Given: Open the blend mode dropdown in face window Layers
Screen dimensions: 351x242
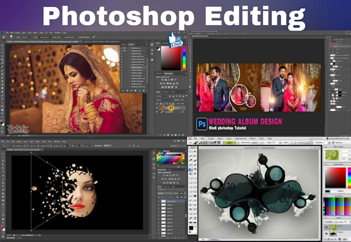Looking at the screenshot, I should (x=165, y=193).
